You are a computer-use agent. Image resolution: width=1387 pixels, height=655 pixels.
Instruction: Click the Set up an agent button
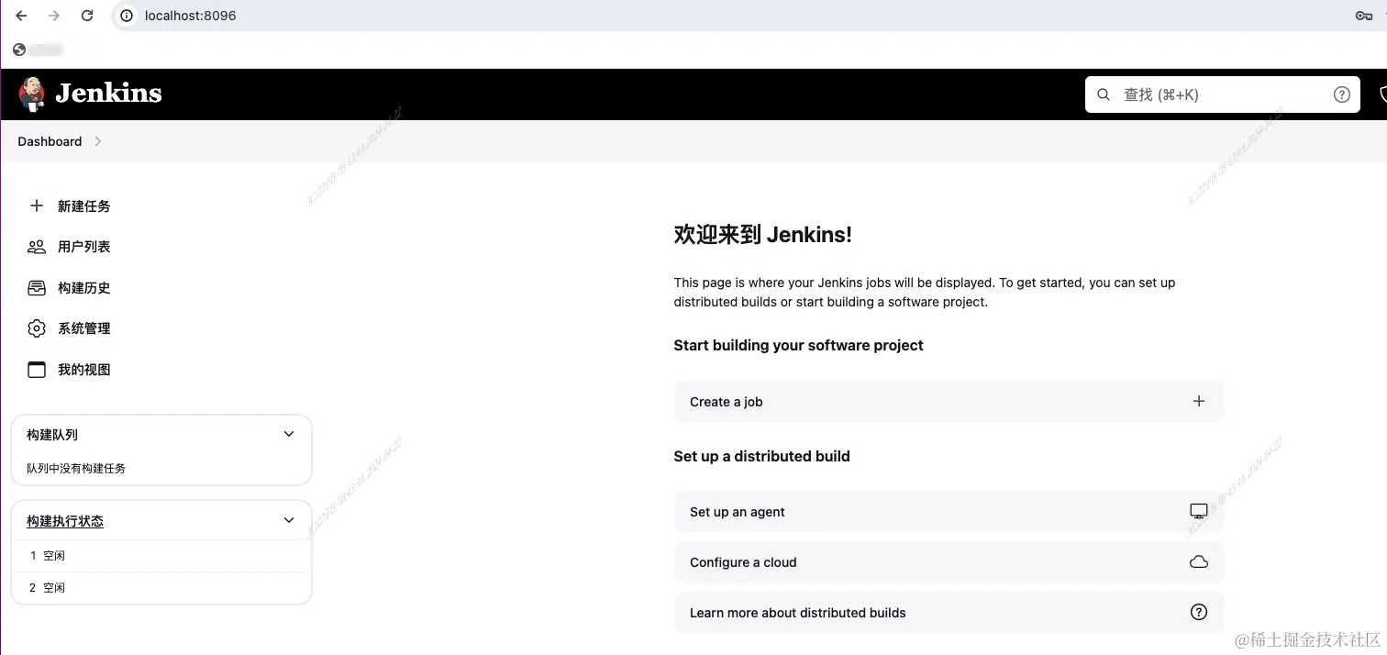coord(949,512)
